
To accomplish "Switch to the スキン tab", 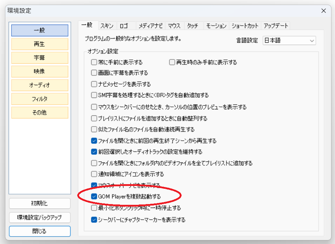I will (x=107, y=26).
